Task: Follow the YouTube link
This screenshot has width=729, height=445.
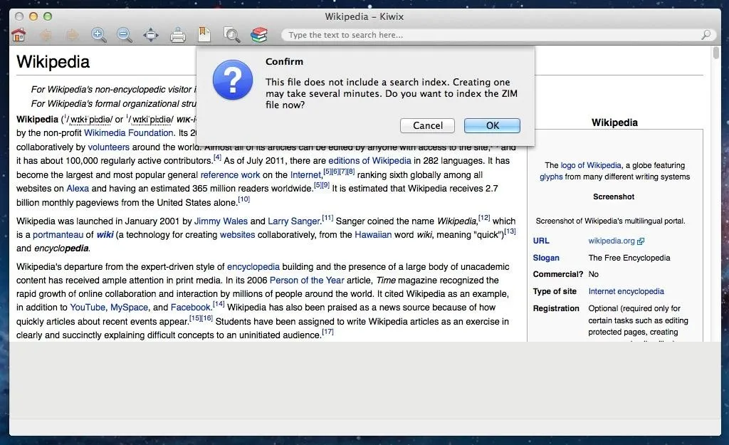Action: tap(88, 308)
